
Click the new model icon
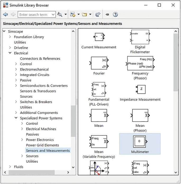click(x=72, y=15)
